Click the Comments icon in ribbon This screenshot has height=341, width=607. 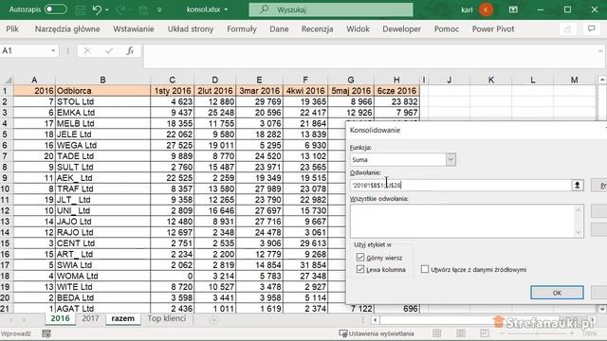coord(591,29)
